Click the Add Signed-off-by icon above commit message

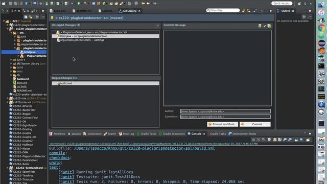pyautogui.click(x=265, y=26)
